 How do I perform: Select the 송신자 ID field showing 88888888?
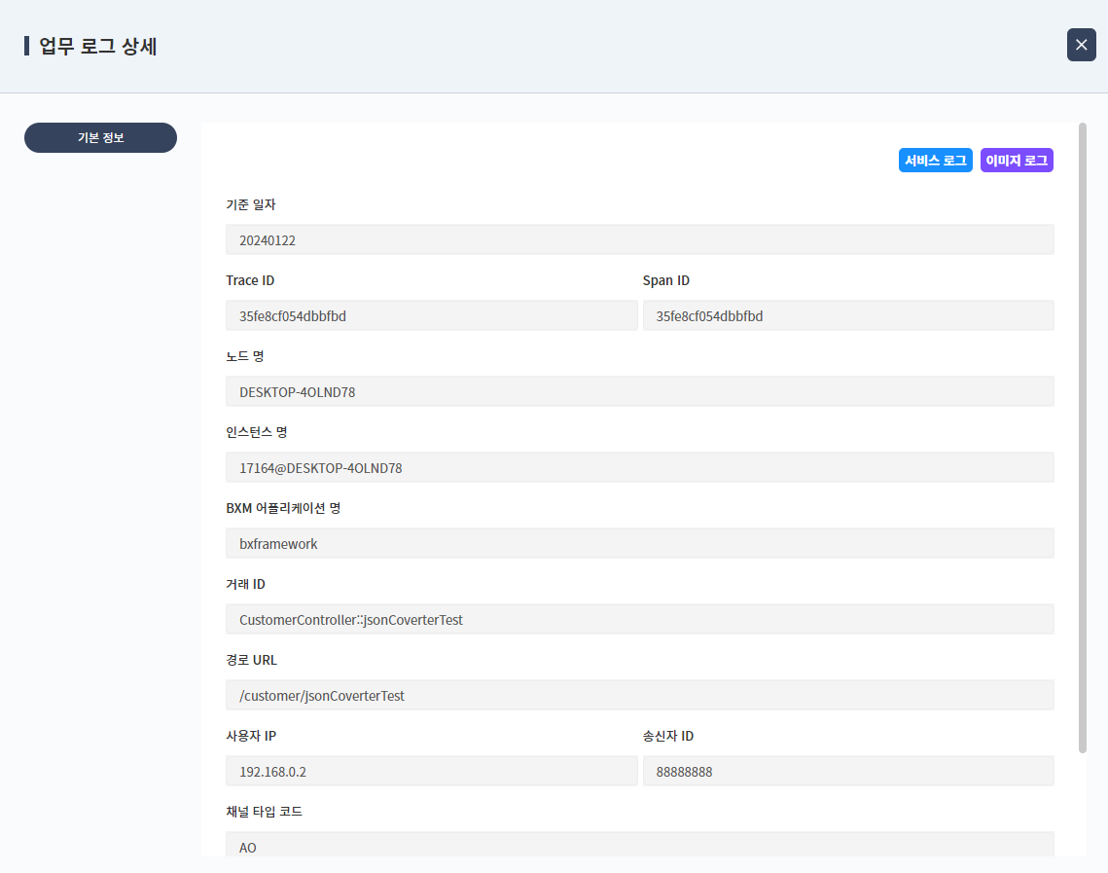(848, 771)
